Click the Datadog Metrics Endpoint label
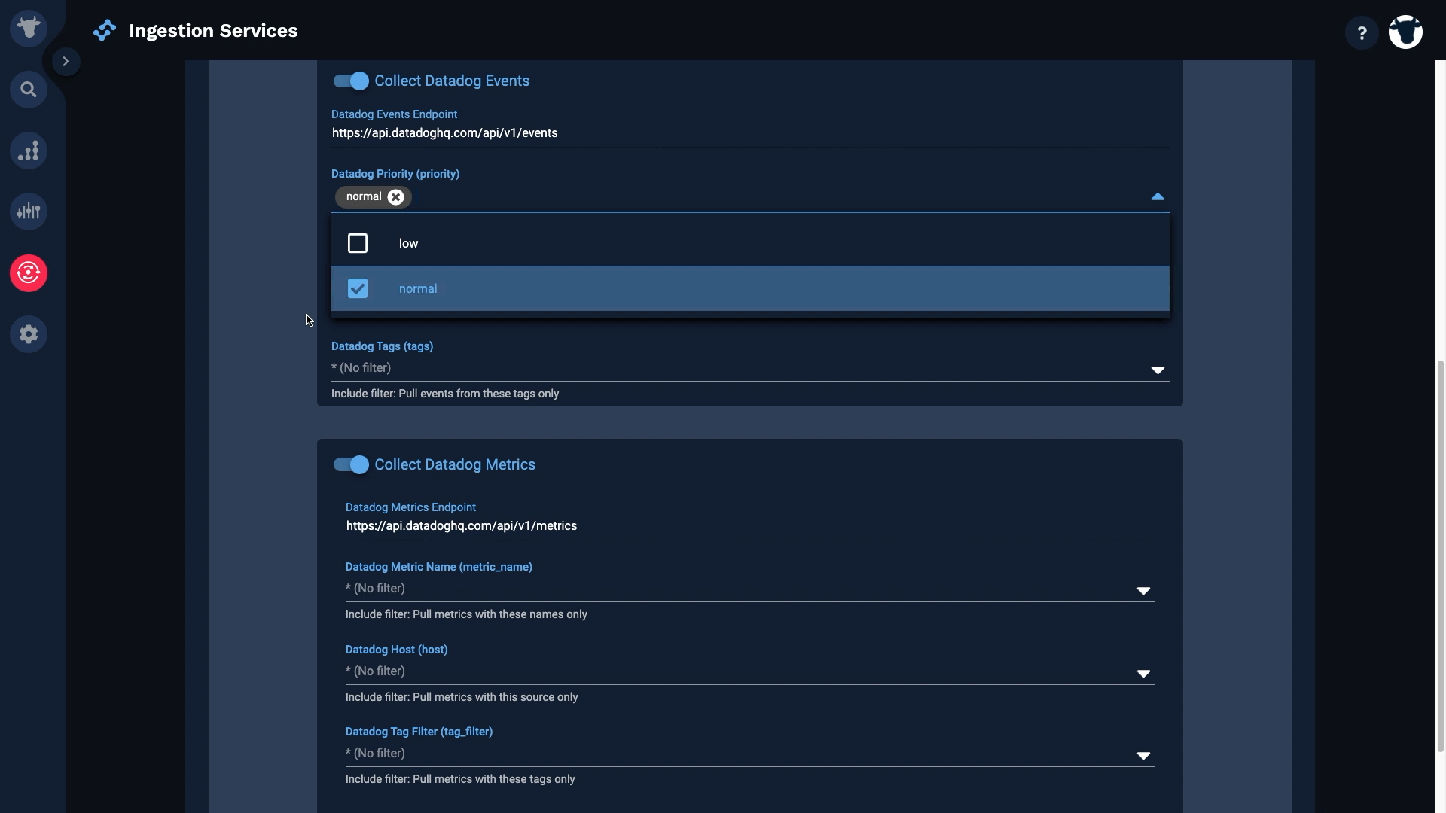1446x813 pixels. pyautogui.click(x=410, y=507)
